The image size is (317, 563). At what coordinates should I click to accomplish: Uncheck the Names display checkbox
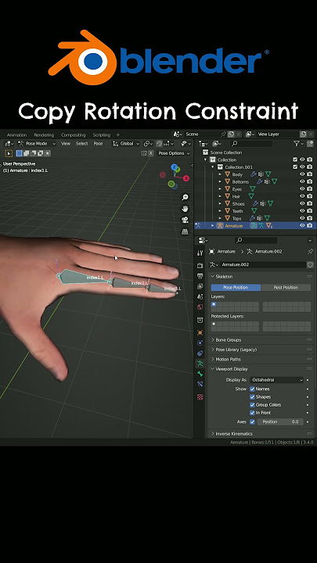(252, 389)
